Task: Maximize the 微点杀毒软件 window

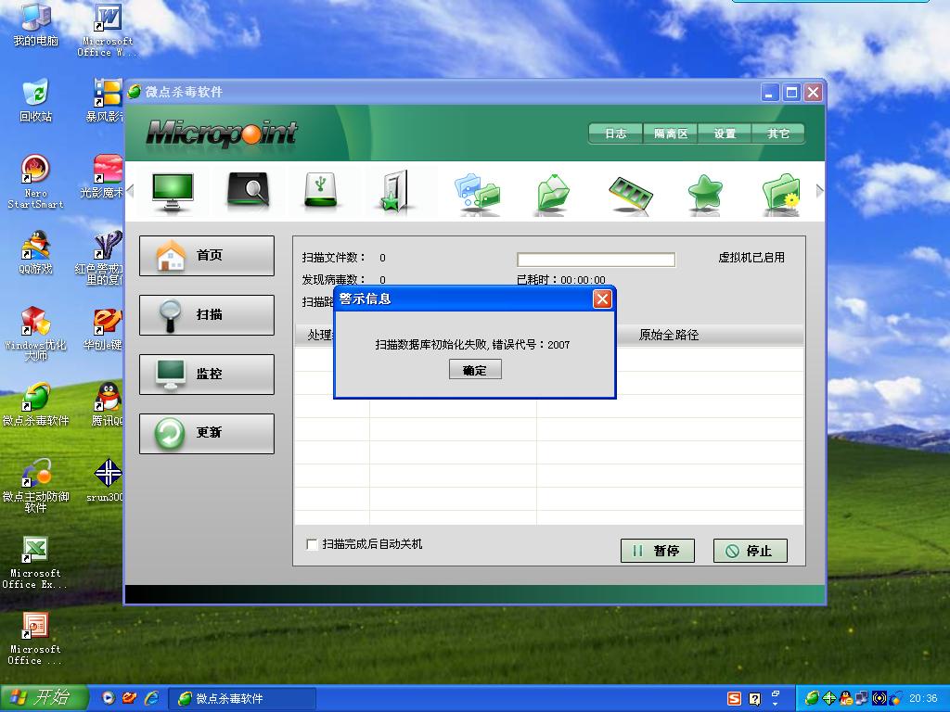Action: tap(791, 93)
